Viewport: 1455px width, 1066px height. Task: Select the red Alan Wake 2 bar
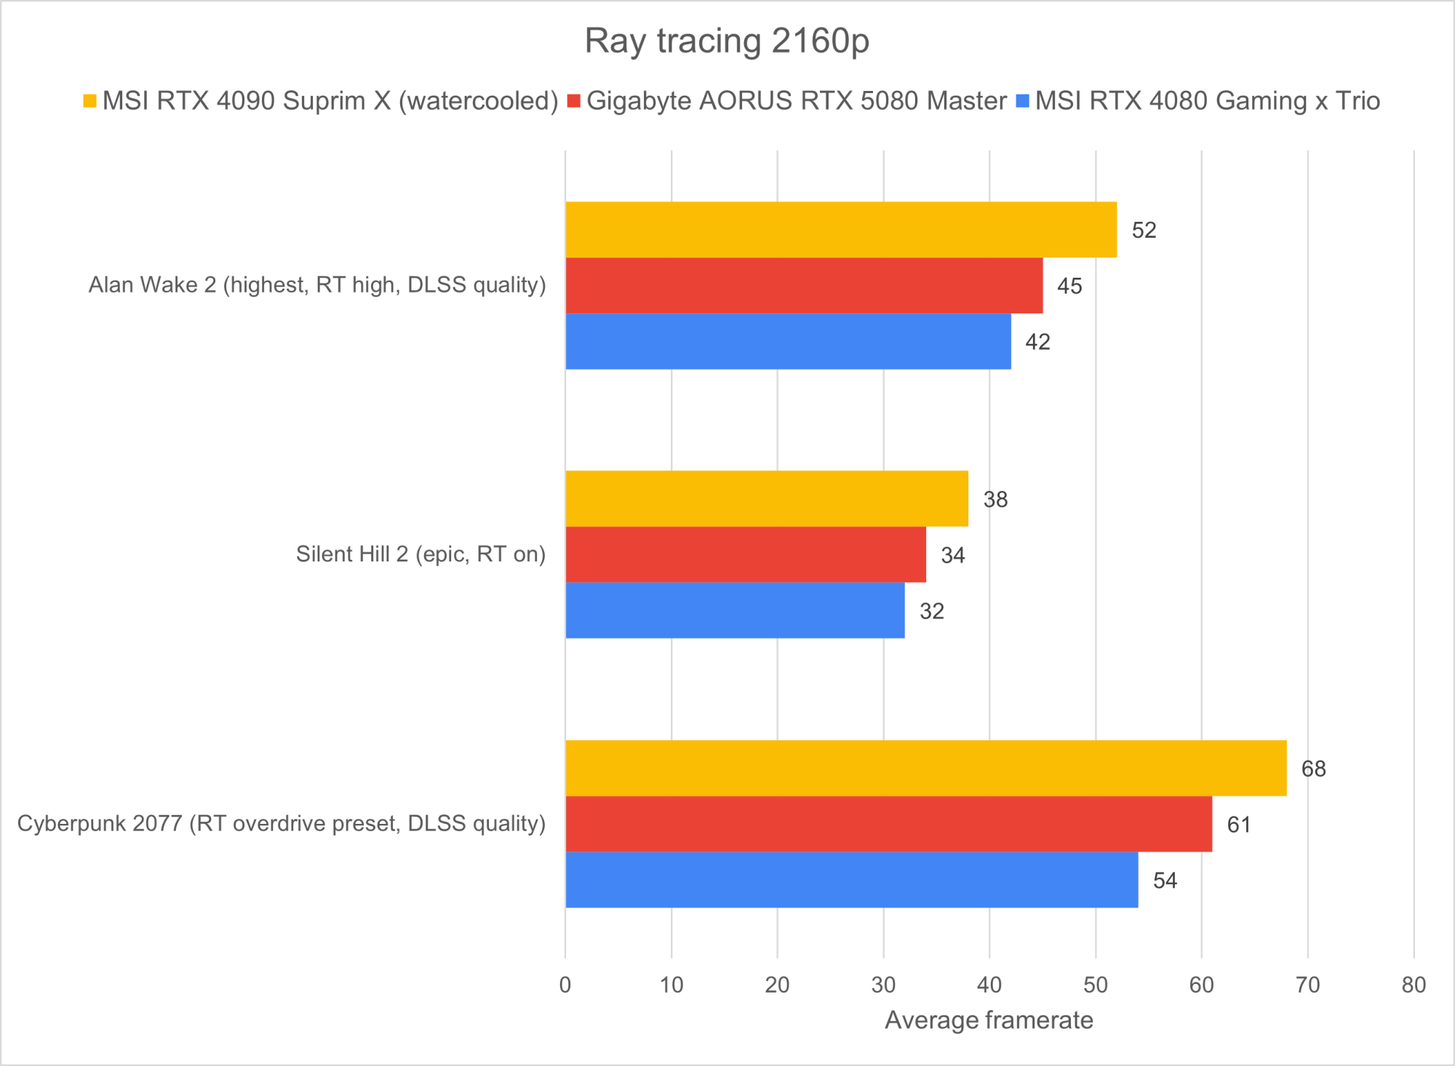(804, 286)
